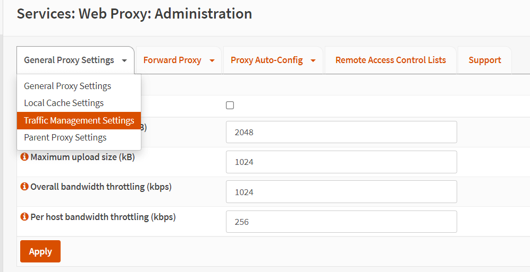Choose Local Cache Settings menu entry
Screen dimensions: 530x272
pos(64,103)
